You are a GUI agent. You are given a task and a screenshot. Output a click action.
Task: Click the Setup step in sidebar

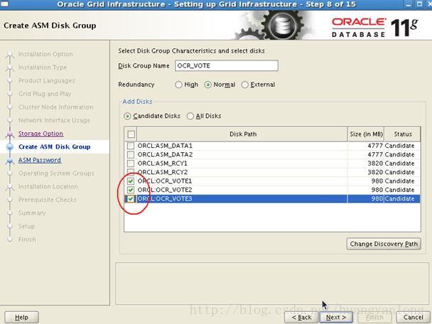(x=26, y=226)
